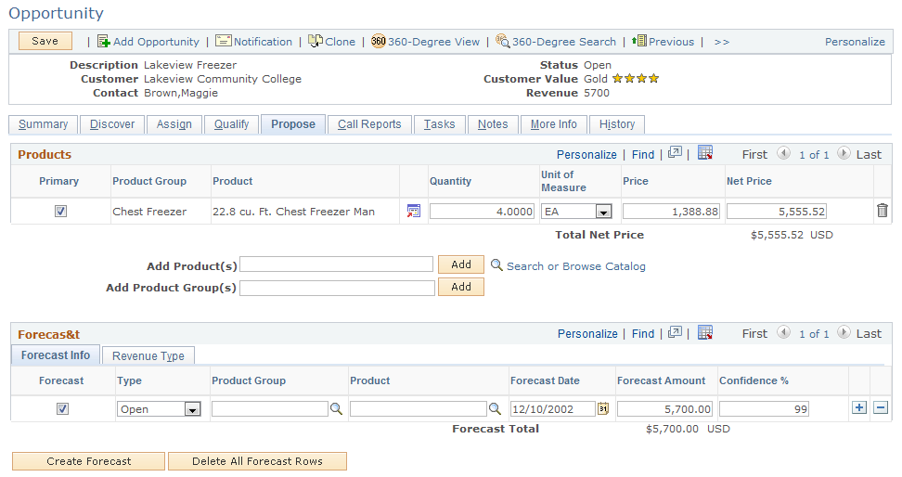This screenshot has height=477, width=902.
Task: Open Unit of Measure EA dropdown
Action: pyautogui.click(x=603, y=212)
